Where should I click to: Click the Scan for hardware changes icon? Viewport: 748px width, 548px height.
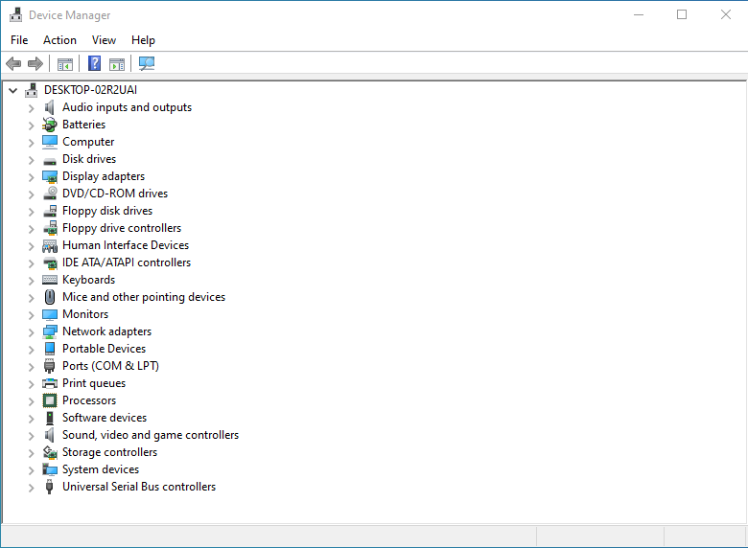pos(147,63)
